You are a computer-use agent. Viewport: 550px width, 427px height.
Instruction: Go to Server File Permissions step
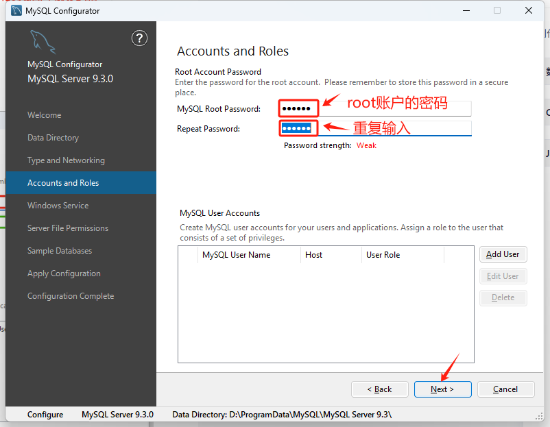pyautogui.click(x=68, y=228)
